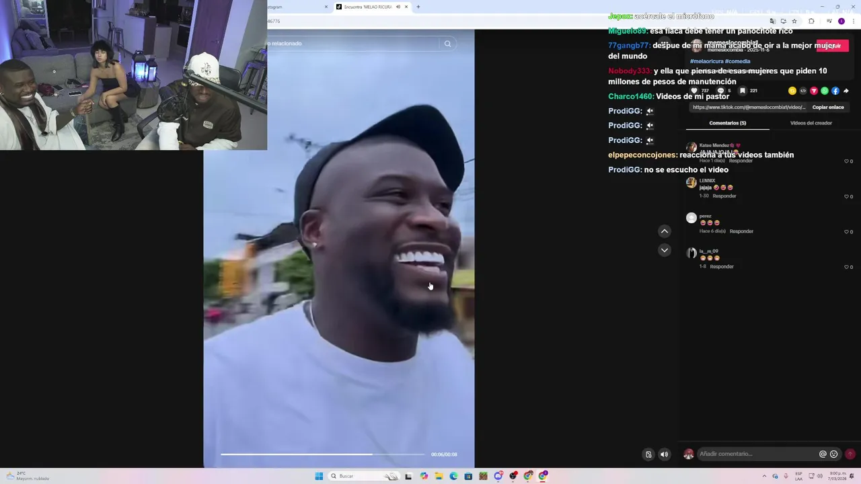The width and height of the screenshot is (861, 484).
Task: Open Microsoft Edge from the taskbar
Action: 453,476
